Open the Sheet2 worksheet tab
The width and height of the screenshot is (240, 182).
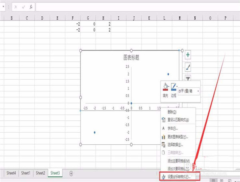click(40, 173)
